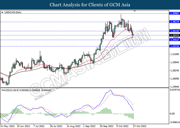Click the MACD 0.00 axis level label
The image size is (180, 128).
pyautogui.click(x=172, y=114)
